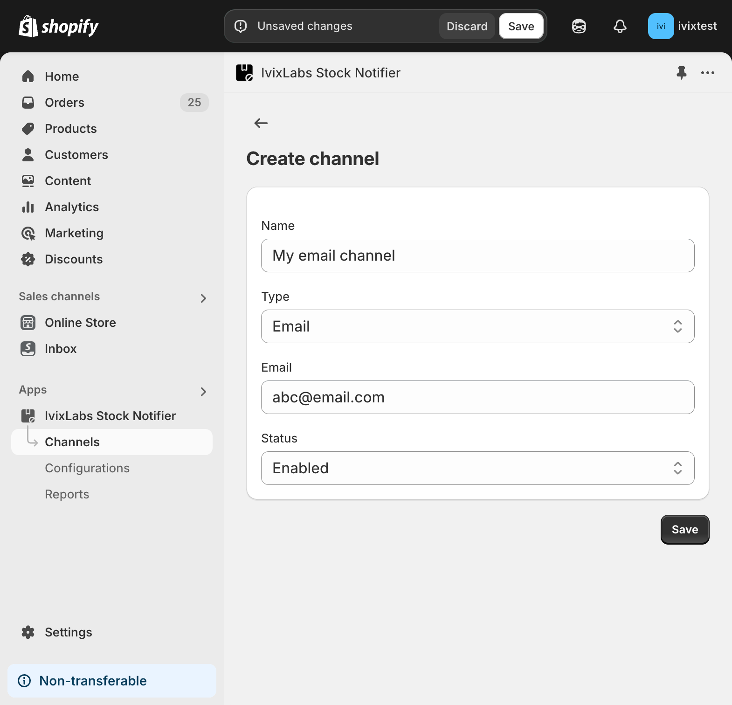Open the app's three-dot more menu
This screenshot has width=732, height=705.
point(708,73)
